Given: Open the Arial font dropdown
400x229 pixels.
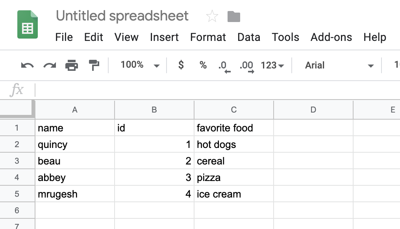Looking at the screenshot, I should [339, 65].
